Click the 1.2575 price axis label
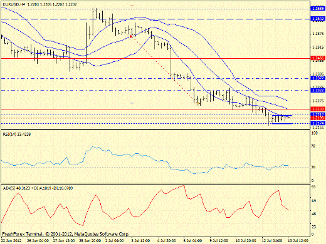 tap(318, 34)
